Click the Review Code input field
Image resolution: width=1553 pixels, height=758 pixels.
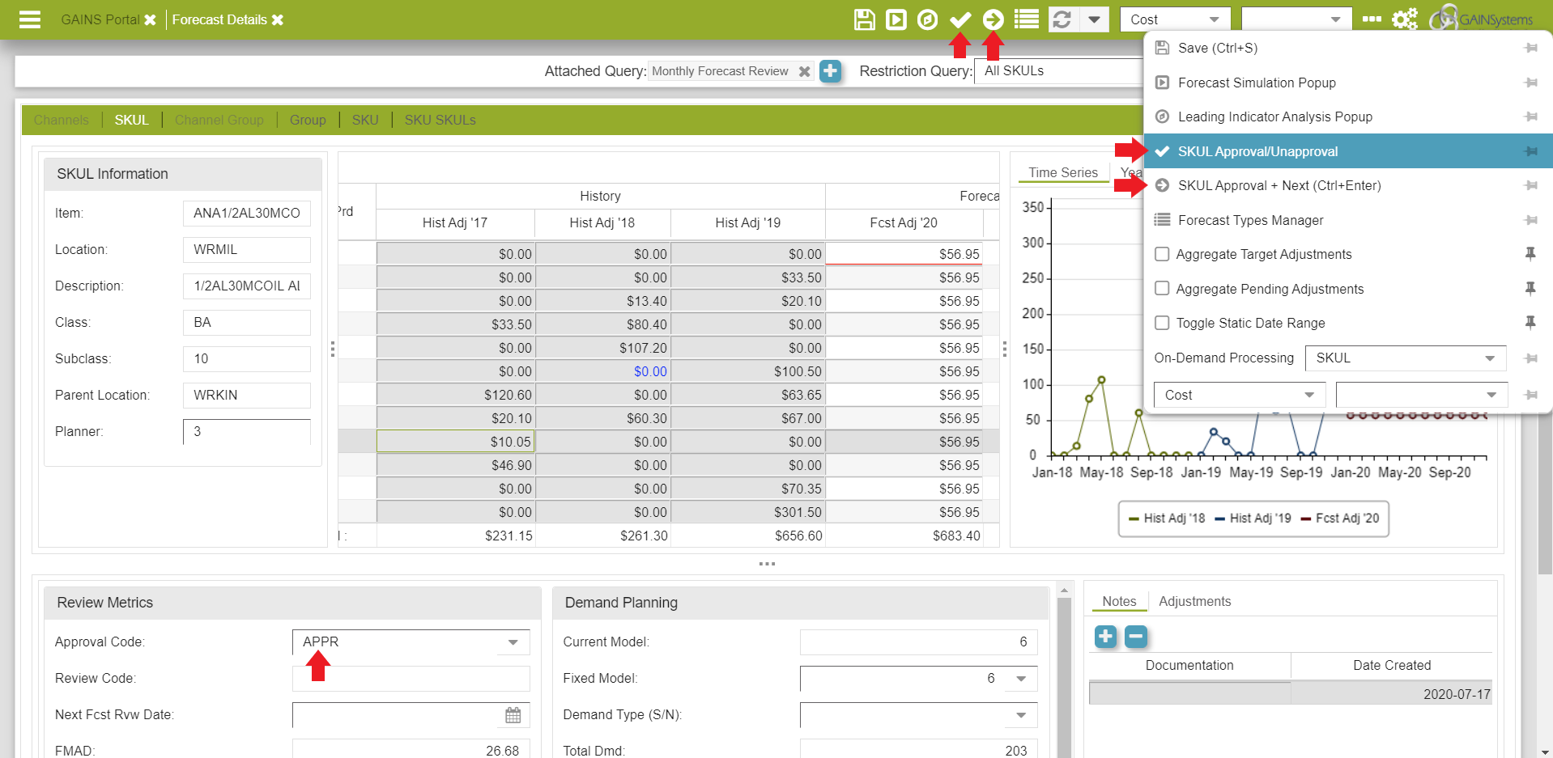pos(411,679)
